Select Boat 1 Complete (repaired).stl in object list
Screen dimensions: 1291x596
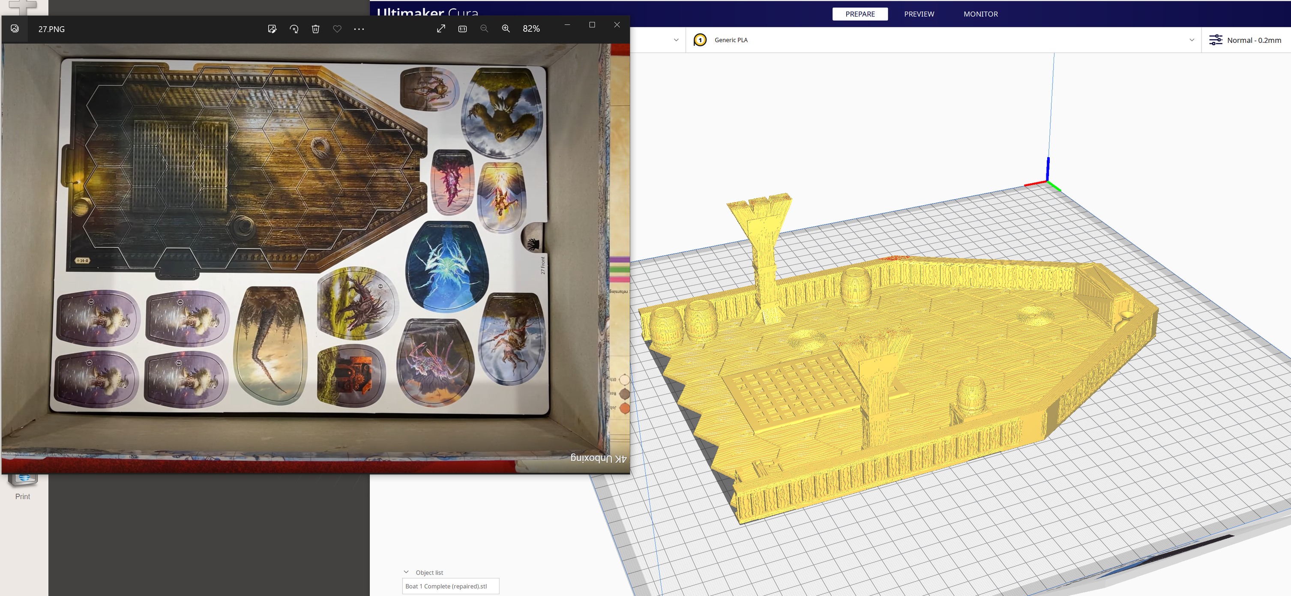[451, 586]
